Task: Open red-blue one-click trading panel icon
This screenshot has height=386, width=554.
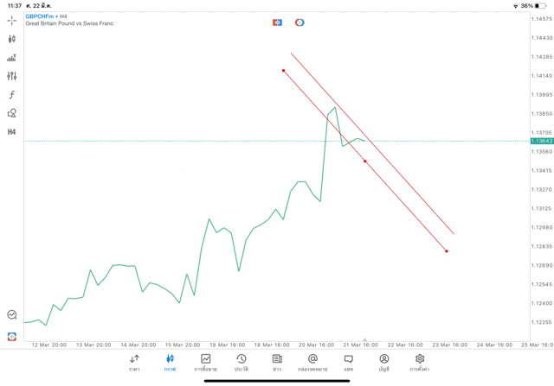Action: pyautogui.click(x=277, y=22)
